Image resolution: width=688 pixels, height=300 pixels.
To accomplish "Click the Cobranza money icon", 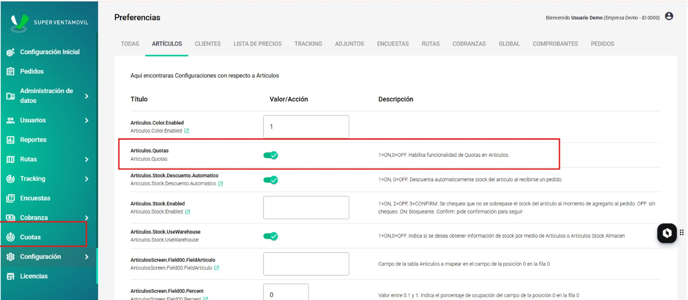I will pos(10,218).
